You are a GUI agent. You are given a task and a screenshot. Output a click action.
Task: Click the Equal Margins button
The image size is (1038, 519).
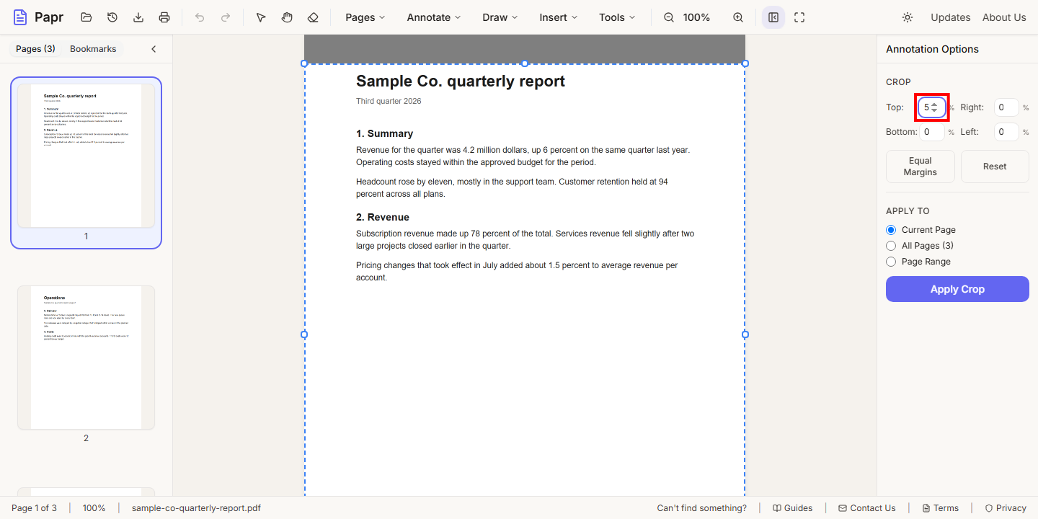pyautogui.click(x=921, y=167)
